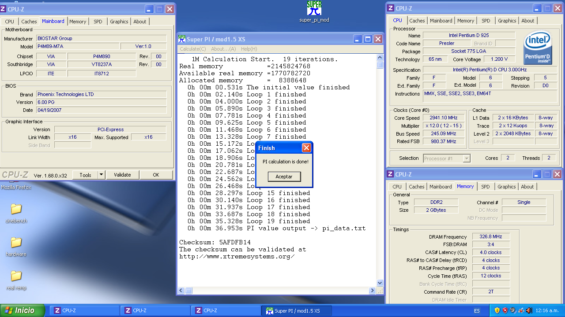Open Mainboard tab in the processor CPU-Z window
The height and width of the screenshot is (317, 565).
441,21
